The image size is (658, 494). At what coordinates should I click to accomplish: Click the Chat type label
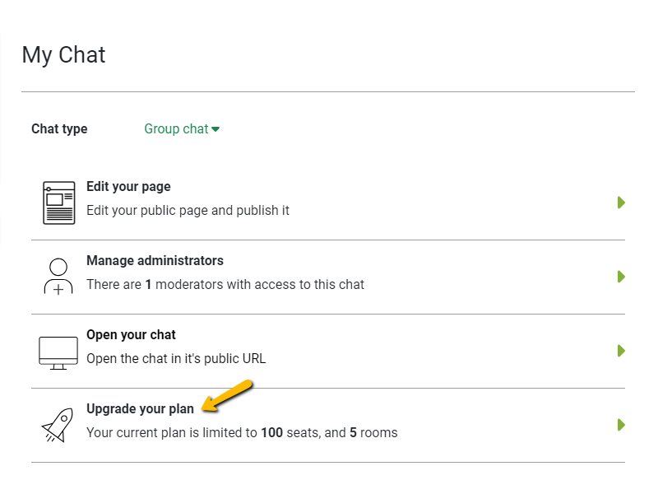(x=59, y=129)
